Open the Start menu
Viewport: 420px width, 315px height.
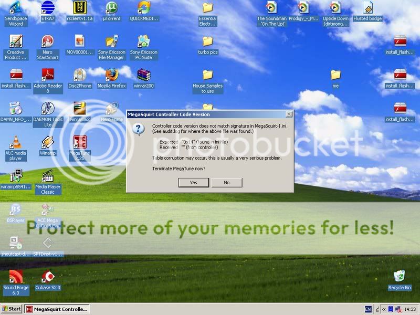(12, 309)
